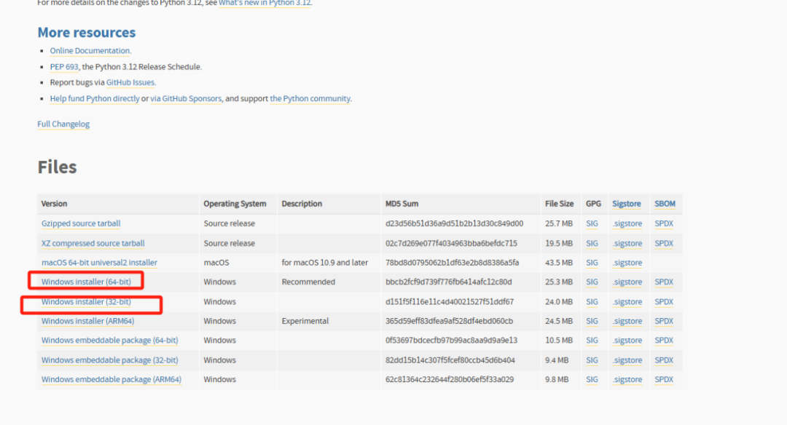Open SIG for Windows installer (ARM64)
The image size is (787, 425).
592,321
